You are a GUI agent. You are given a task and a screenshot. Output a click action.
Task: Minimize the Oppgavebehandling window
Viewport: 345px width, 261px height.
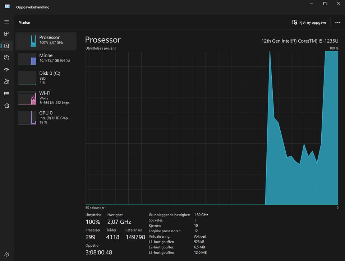[311, 4]
